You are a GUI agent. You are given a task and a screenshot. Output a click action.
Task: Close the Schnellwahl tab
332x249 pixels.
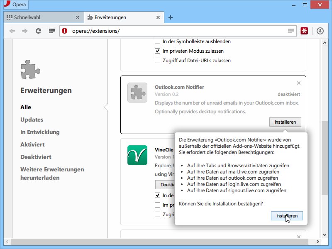78,17
